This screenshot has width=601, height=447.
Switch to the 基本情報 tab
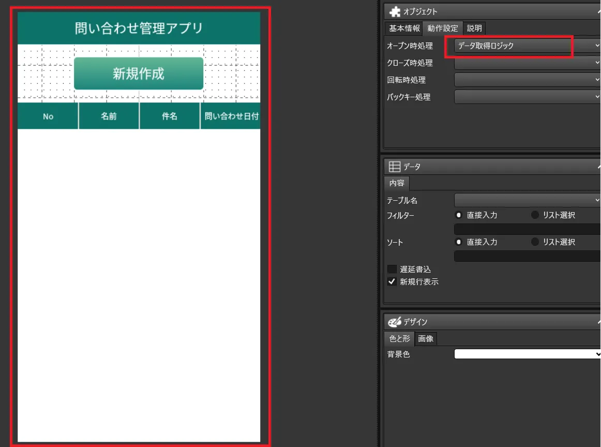(x=404, y=28)
